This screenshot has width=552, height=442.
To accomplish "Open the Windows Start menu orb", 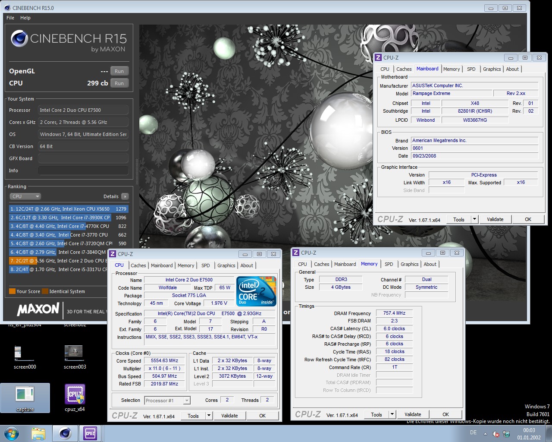I will click(x=11, y=433).
